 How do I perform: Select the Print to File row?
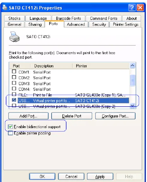[x=69, y=95]
